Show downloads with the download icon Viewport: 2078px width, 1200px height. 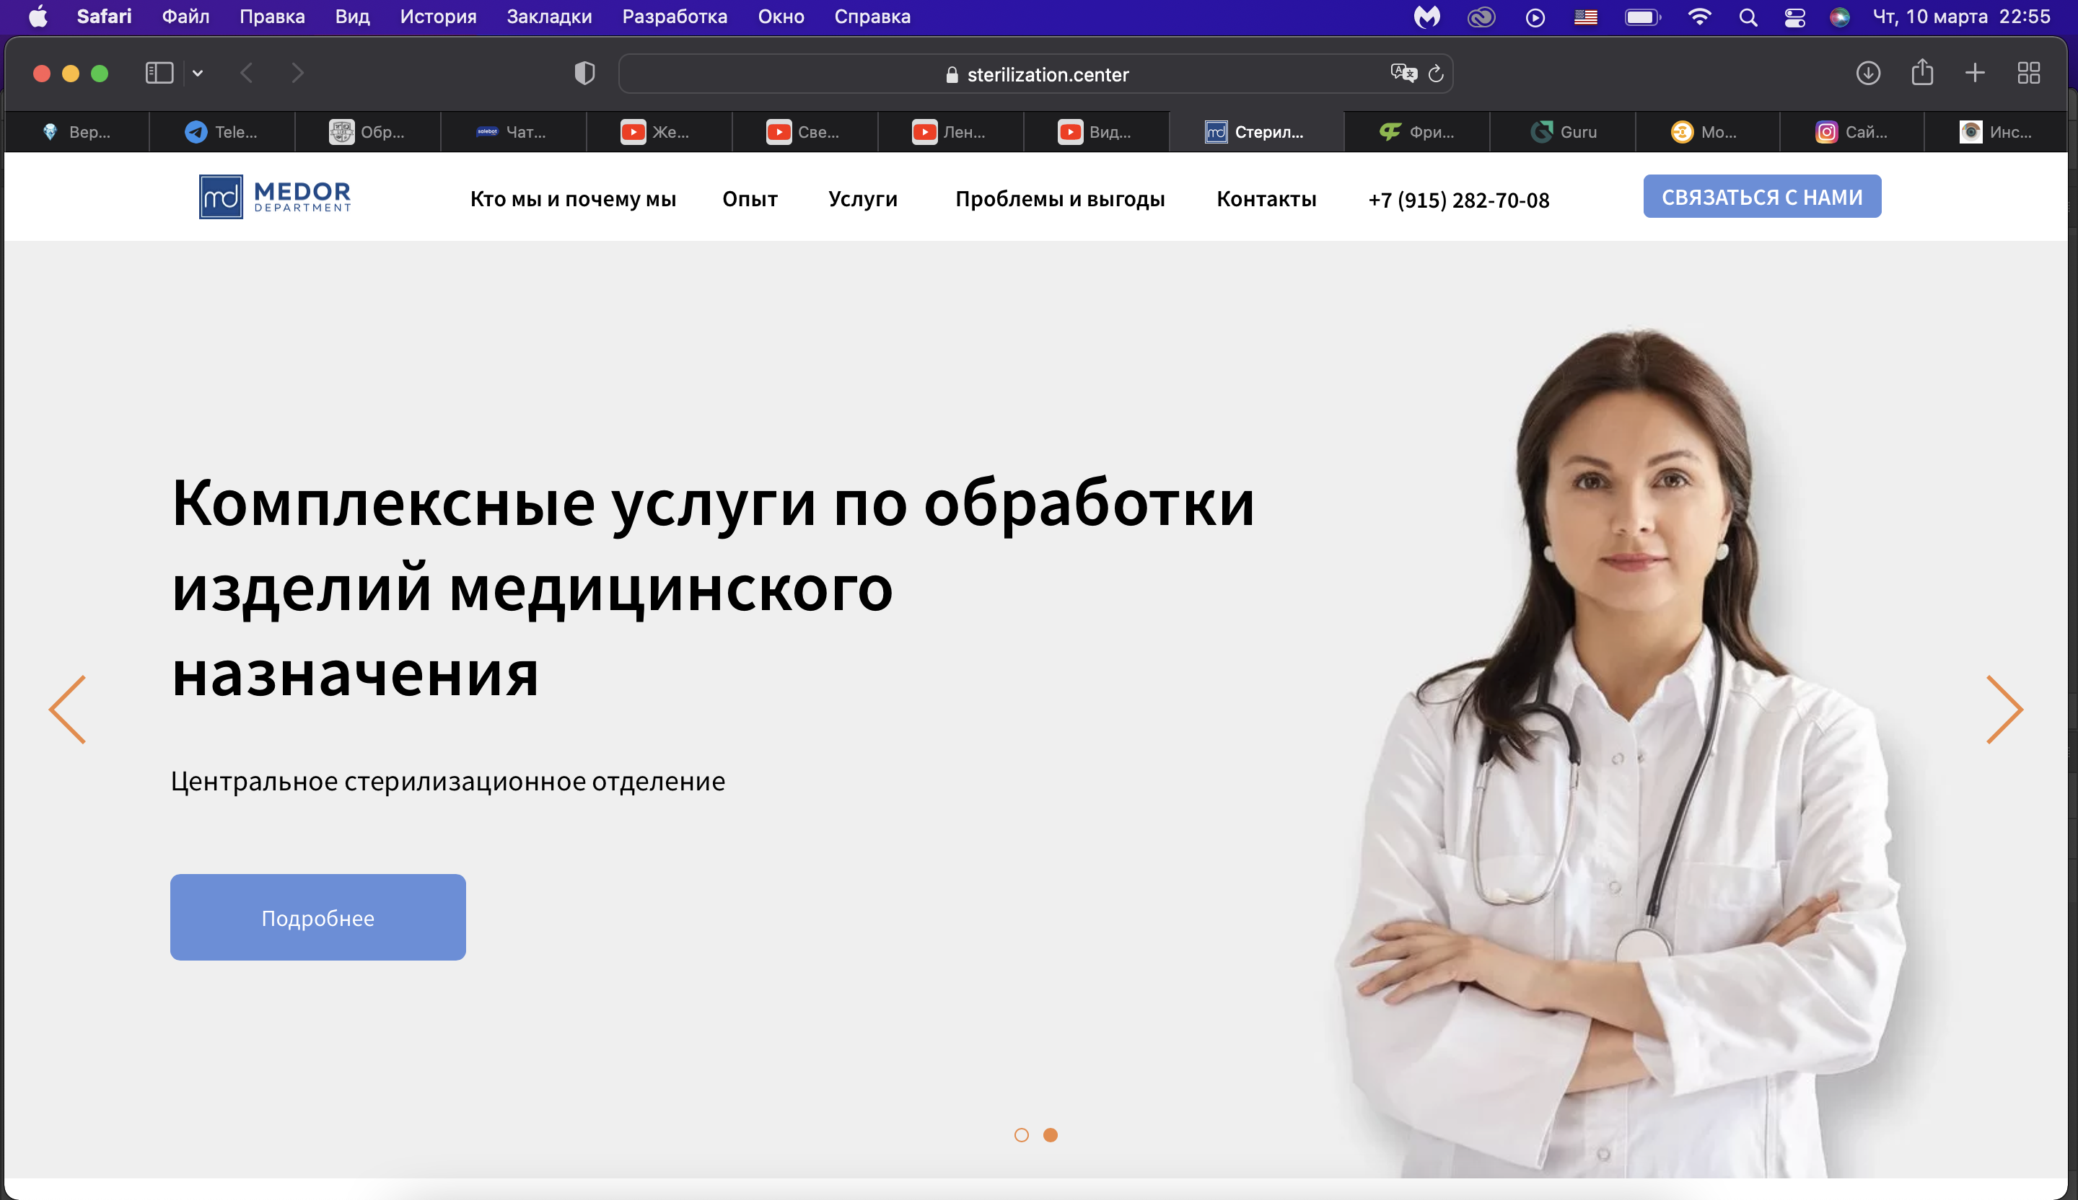tap(1868, 74)
